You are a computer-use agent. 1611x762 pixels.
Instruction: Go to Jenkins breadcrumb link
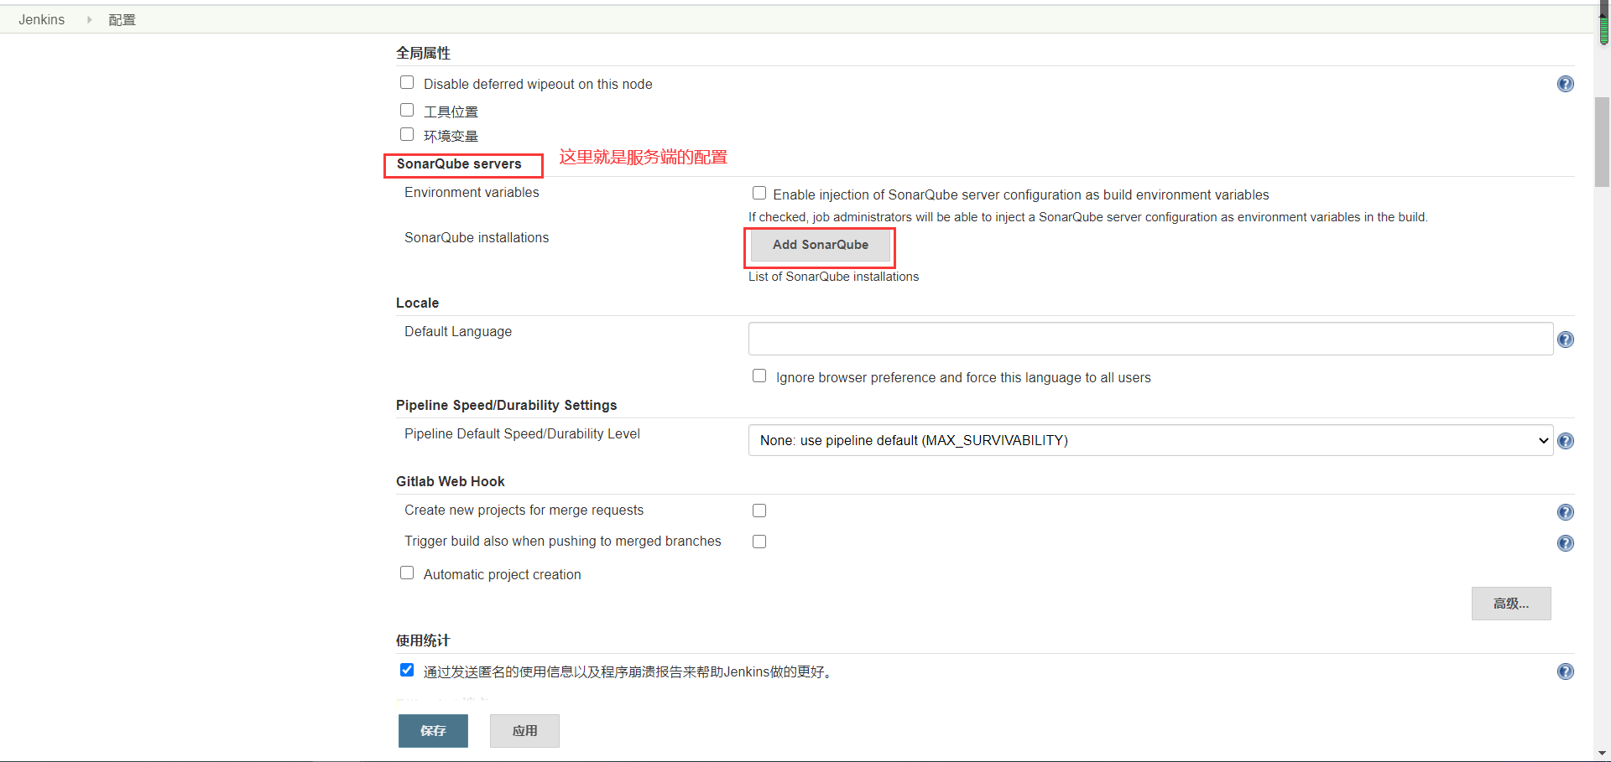(42, 19)
